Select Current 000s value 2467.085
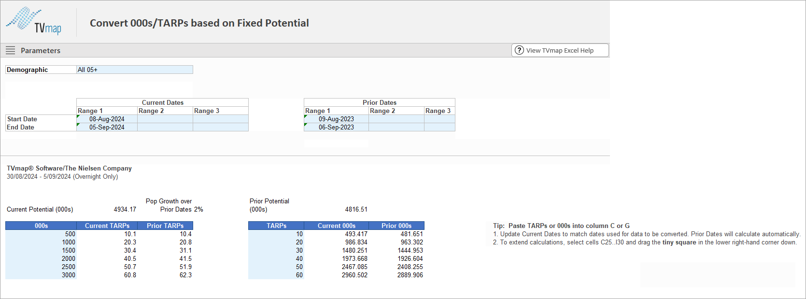This screenshot has height=299, width=806. [337, 267]
